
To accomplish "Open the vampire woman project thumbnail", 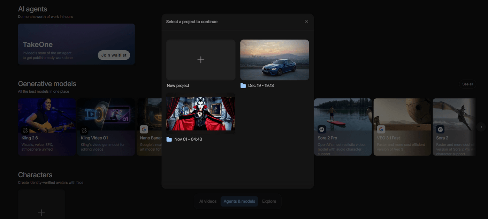I will (x=201, y=113).
